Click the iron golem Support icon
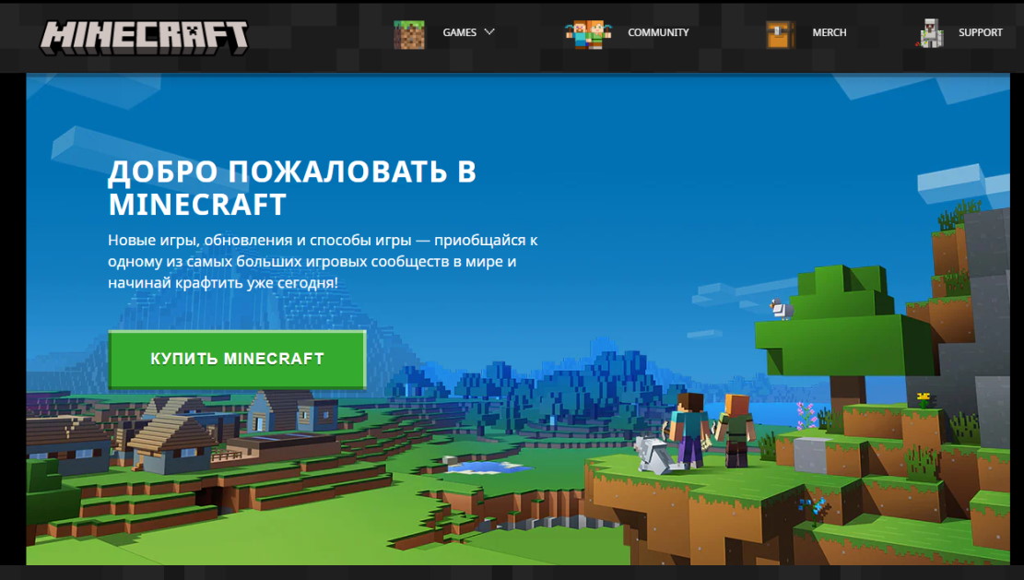 point(931,33)
